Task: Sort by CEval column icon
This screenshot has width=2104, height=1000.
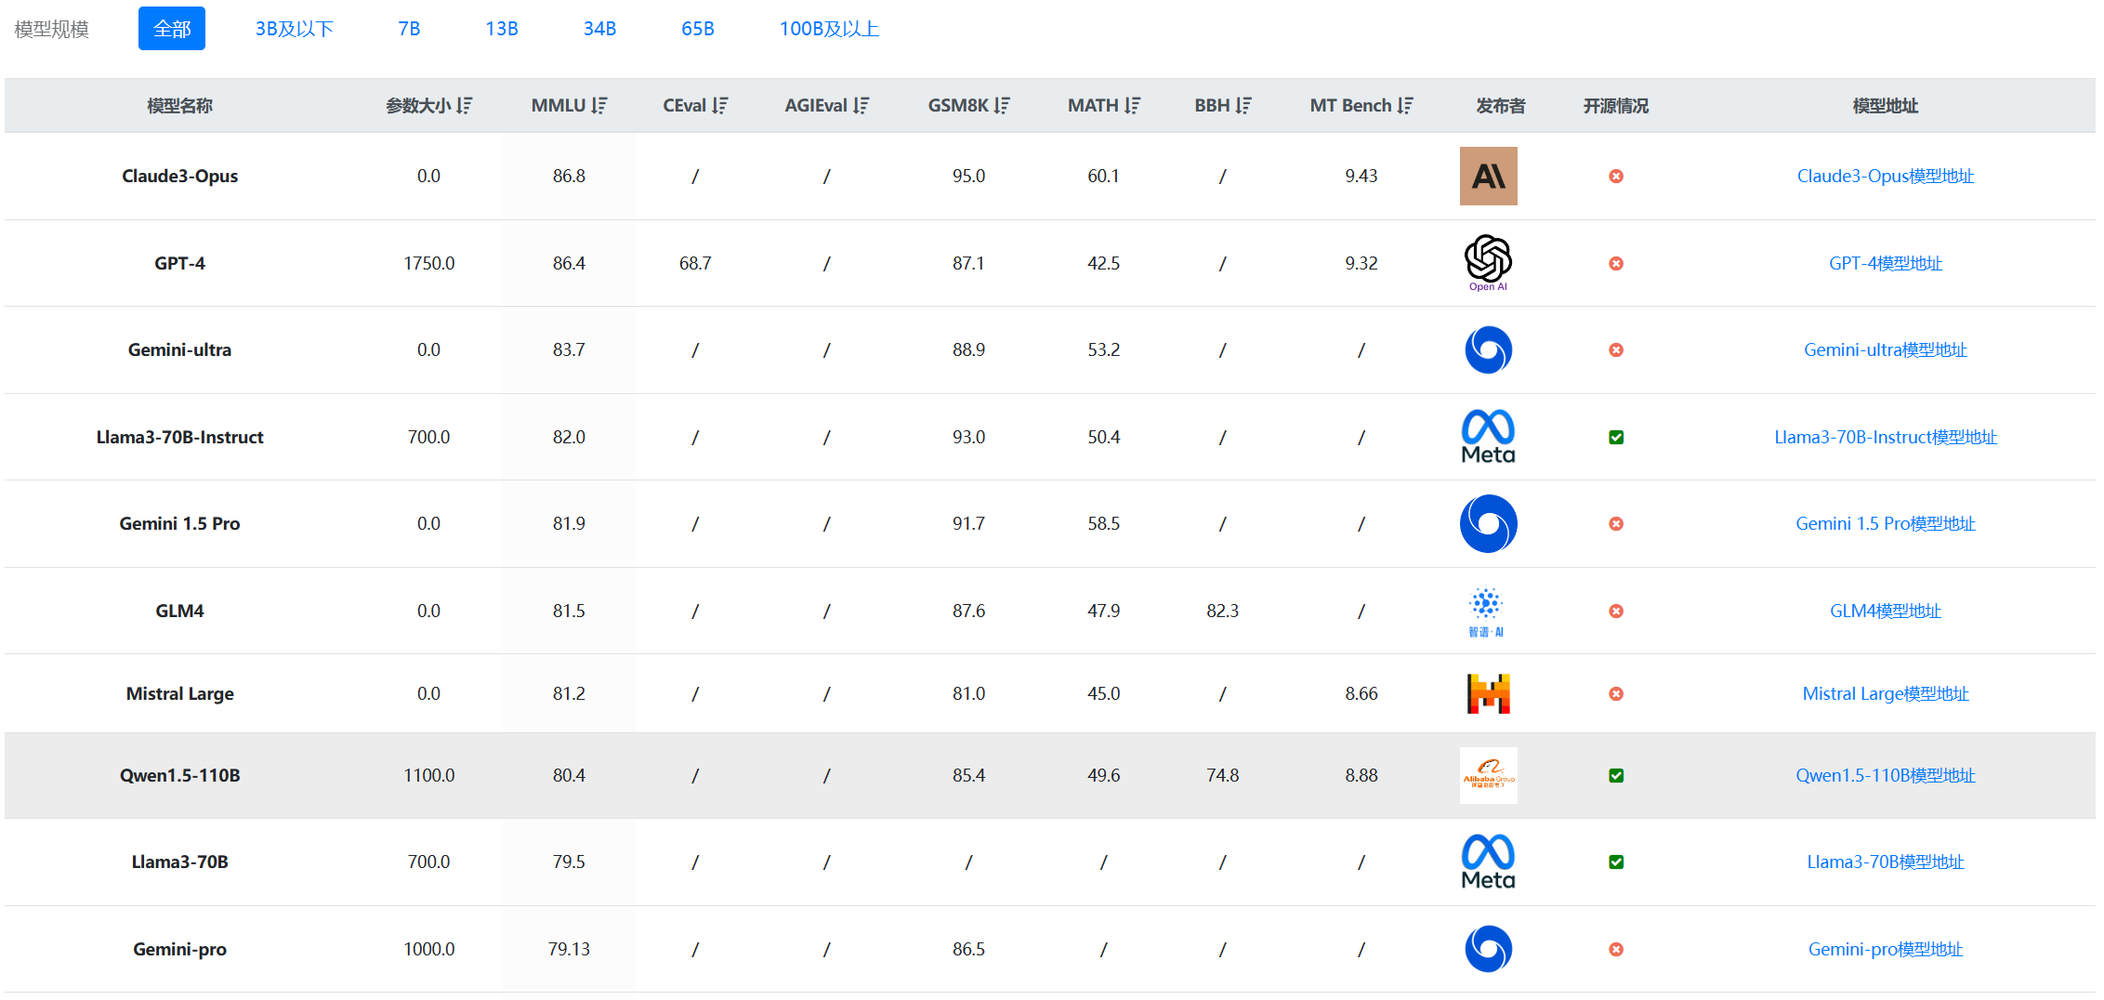Action: click(720, 106)
